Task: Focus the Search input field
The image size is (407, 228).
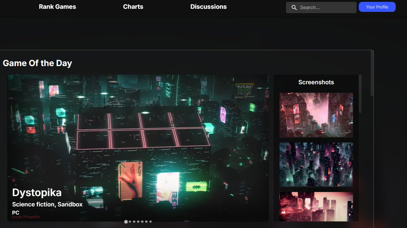Action: [321, 7]
